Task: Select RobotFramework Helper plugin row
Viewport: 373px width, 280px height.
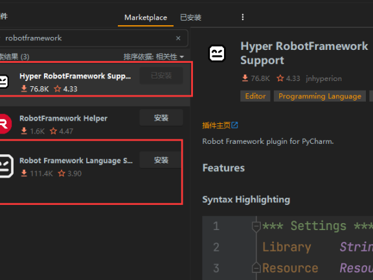Action: point(95,124)
